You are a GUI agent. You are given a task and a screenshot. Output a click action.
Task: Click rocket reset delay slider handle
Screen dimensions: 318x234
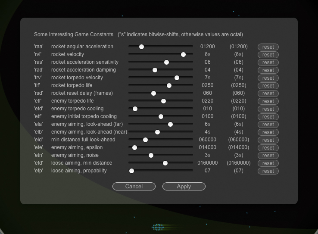coord(153,93)
